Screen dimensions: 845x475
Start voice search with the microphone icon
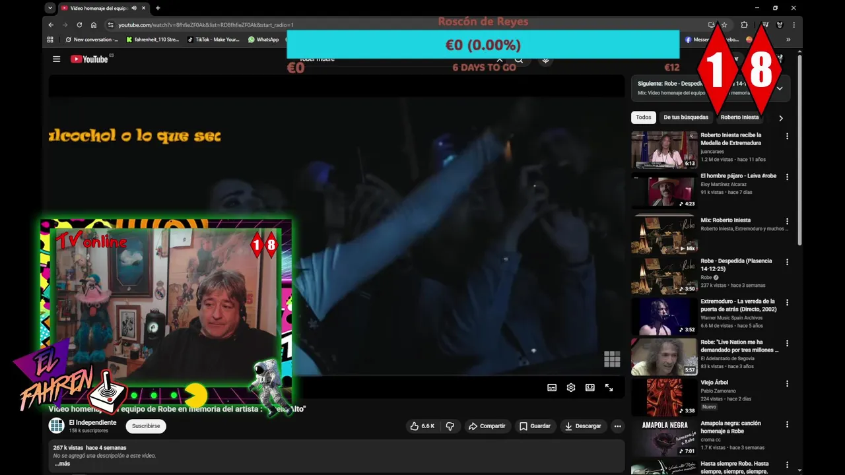(545, 59)
